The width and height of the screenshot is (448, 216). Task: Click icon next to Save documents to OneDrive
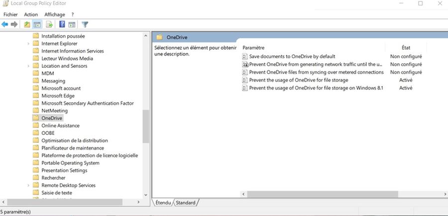245,57
